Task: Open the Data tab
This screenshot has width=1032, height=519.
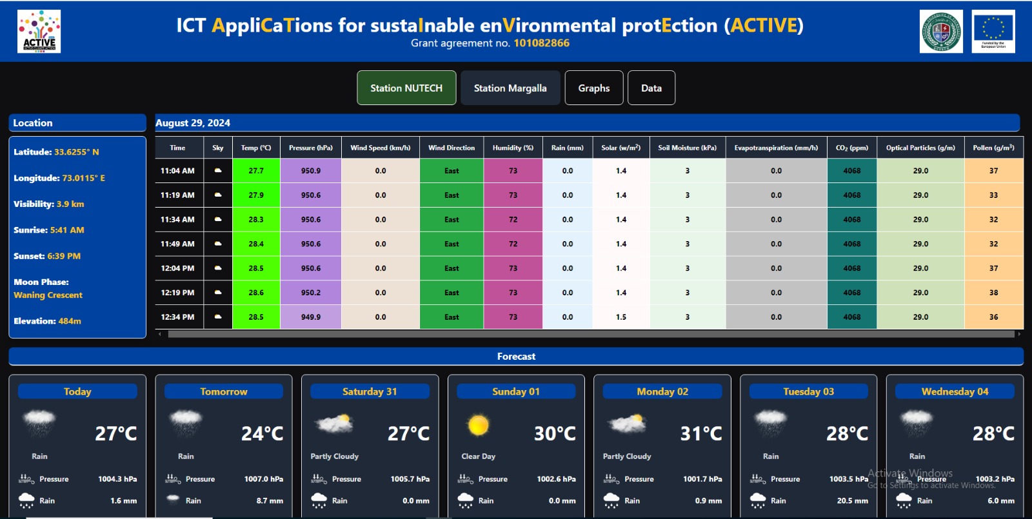Action: [x=651, y=88]
